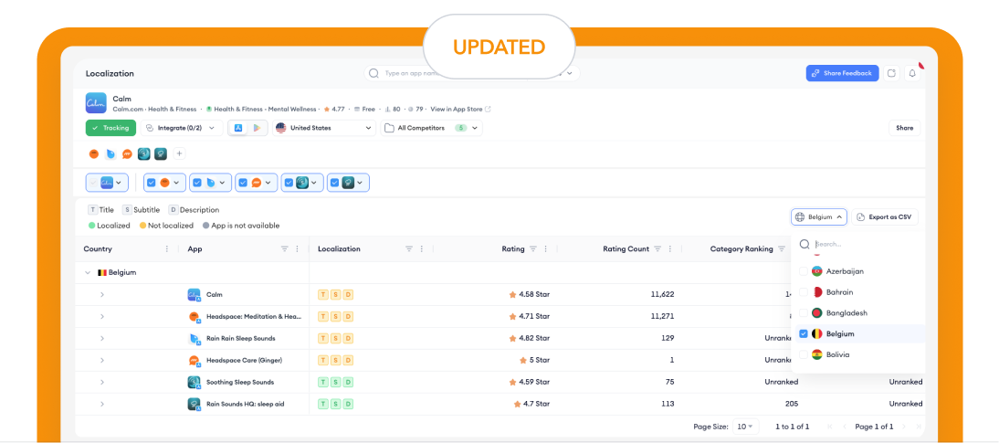Select Azerbaijan in the country list
Image resolution: width=999 pixels, height=443 pixels.
click(x=844, y=271)
